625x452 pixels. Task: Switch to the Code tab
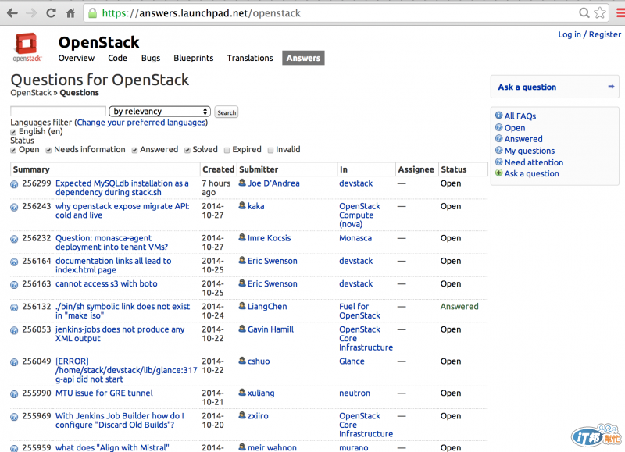tap(117, 58)
